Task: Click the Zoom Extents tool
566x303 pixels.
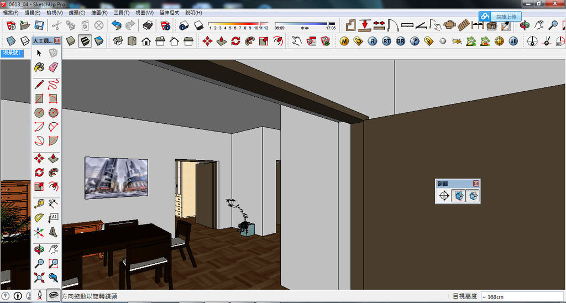Action: [x=39, y=278]
